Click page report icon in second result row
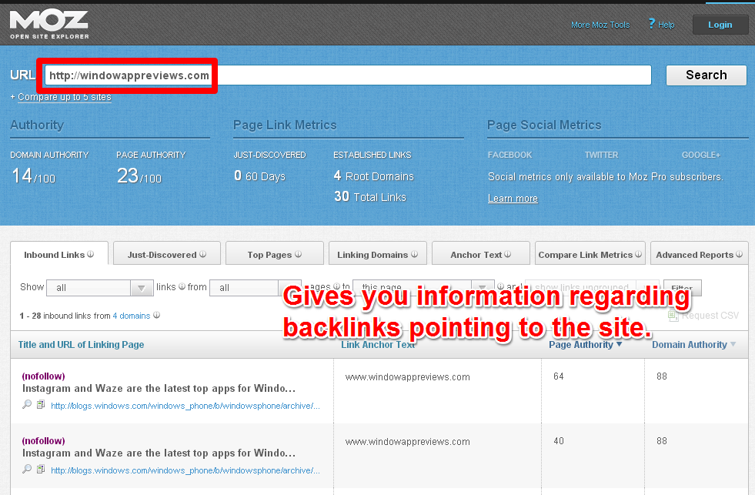The width and height of the screenshot is (755, 495). (41, 469)
